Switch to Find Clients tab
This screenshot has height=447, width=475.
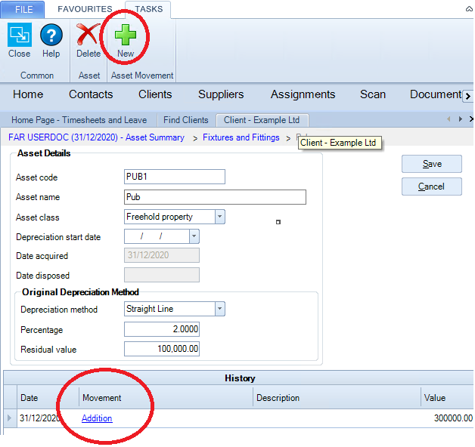point(186,120)
